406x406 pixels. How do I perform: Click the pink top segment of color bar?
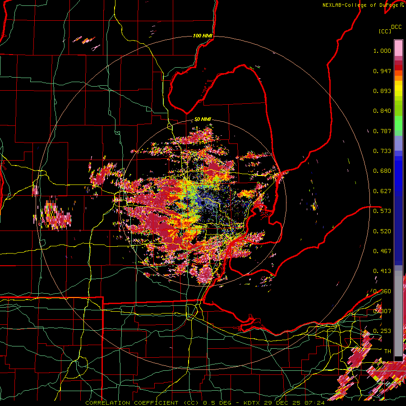click(398, 48)
